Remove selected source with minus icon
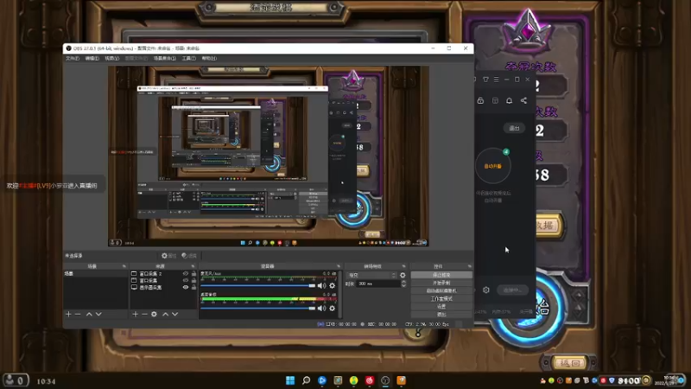Screen dimensions: 691x389 click(x=144, y=314)
